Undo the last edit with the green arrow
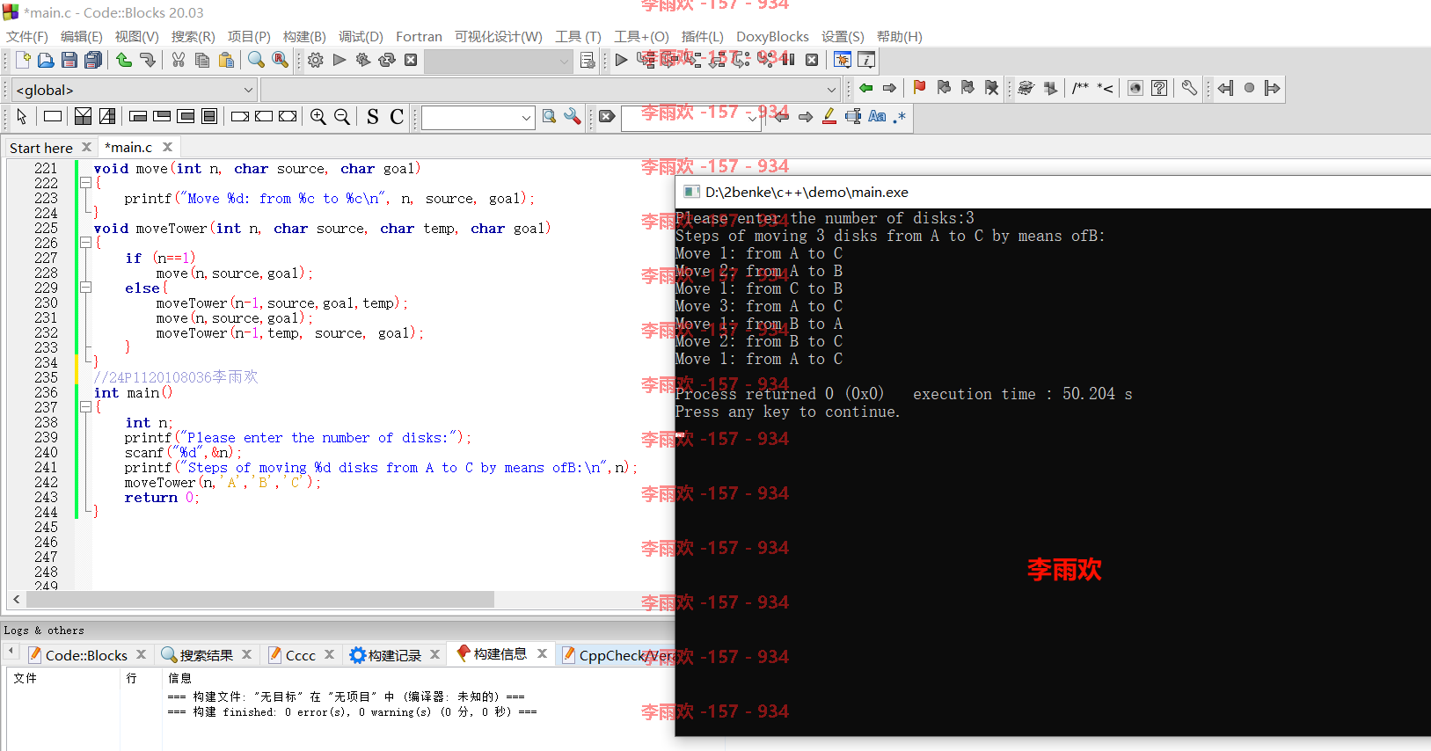Image resolution: width=1431 pixels, height=751 pixels. 124,60
